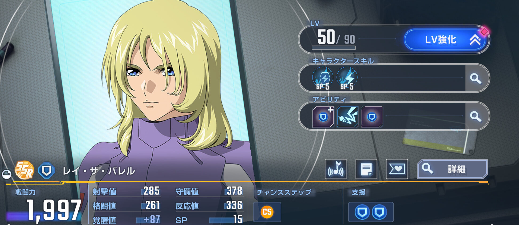This screenshot has height=225, width=519.
Task: Tap the SSR rarity badge
Action: click(24, 170)
